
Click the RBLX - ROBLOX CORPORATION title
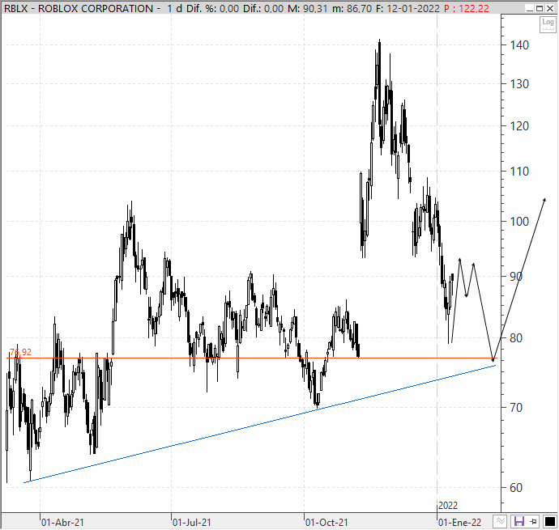click(78, 8)
